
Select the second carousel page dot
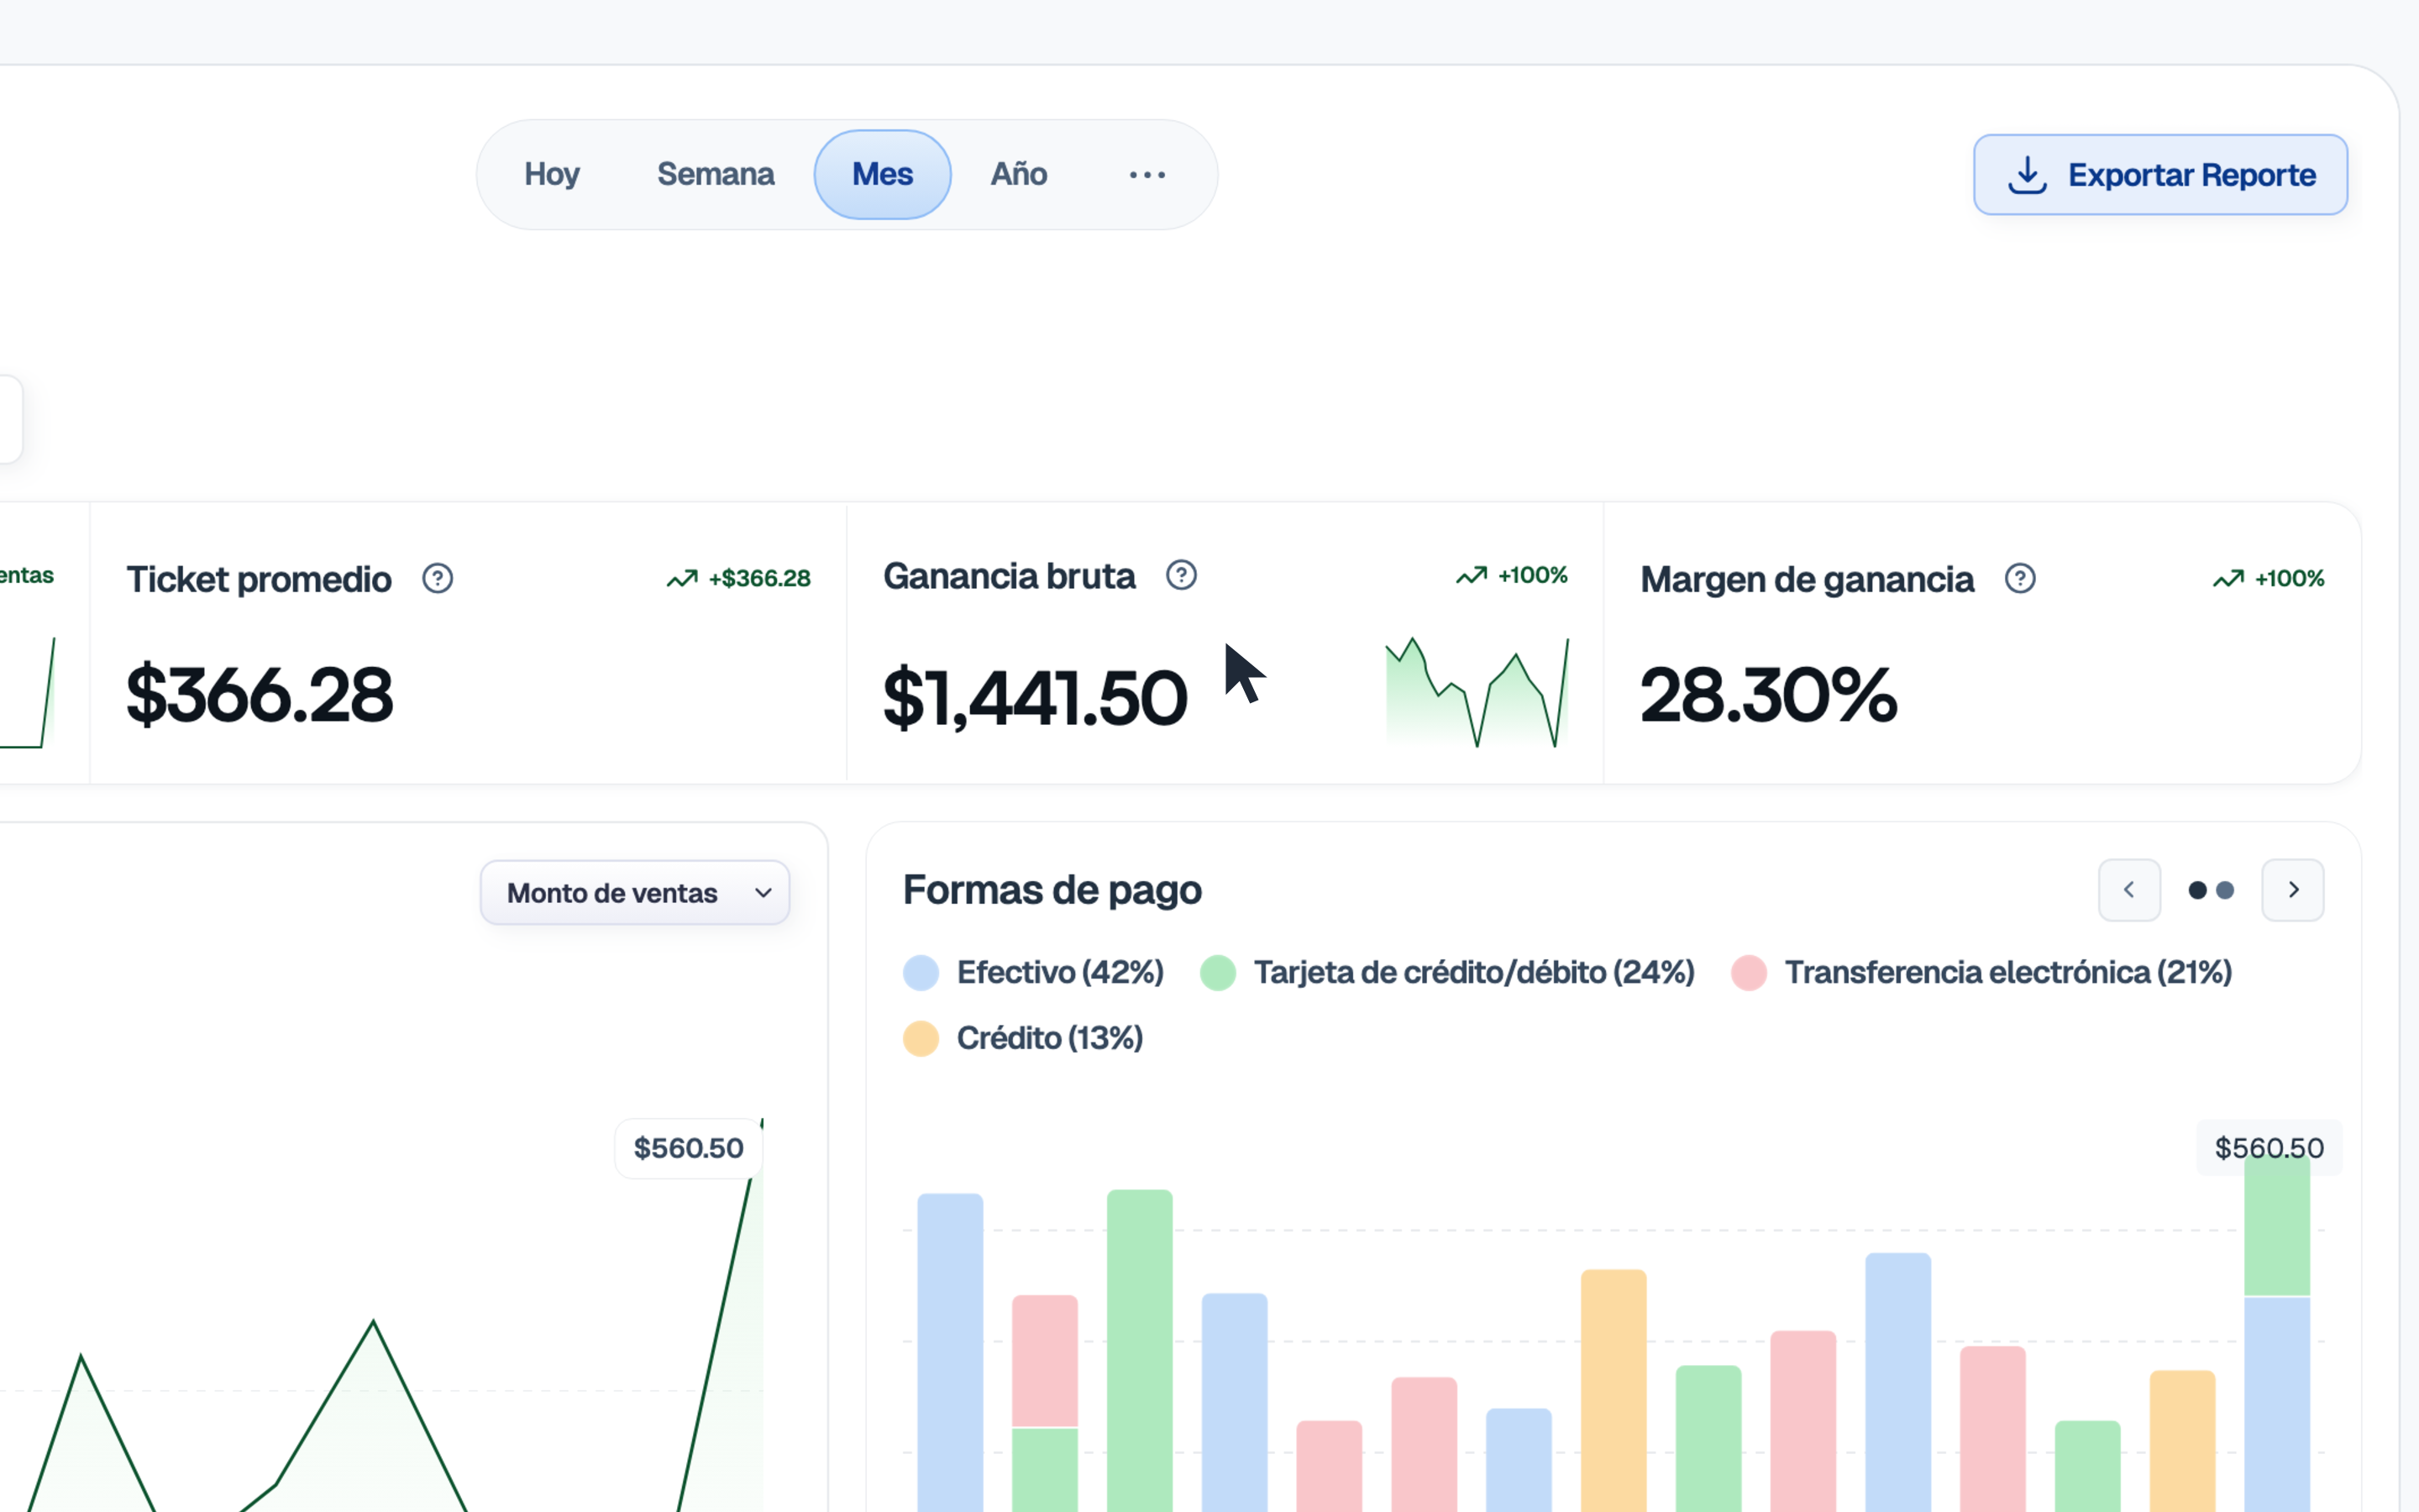(x=2225, y=890)
